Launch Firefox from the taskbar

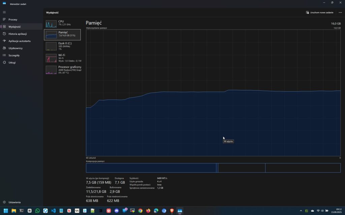tap(148, 211)
